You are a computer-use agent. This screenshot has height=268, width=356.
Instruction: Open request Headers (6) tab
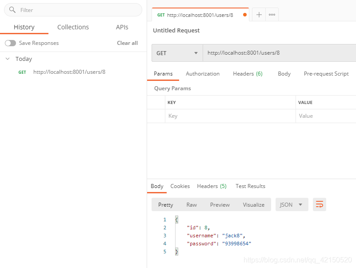click(x=248, y=74)
